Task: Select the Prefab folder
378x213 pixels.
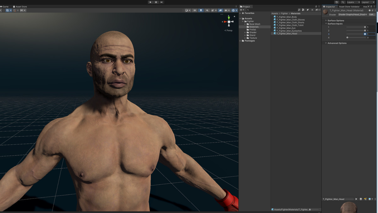Action: 253,30
